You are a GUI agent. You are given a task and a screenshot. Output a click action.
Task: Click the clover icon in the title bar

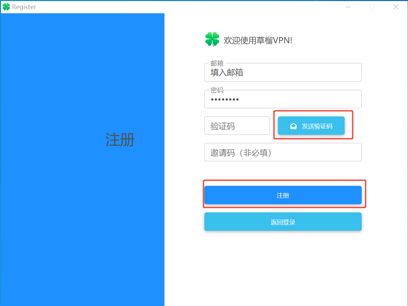(x=6, y=7)
